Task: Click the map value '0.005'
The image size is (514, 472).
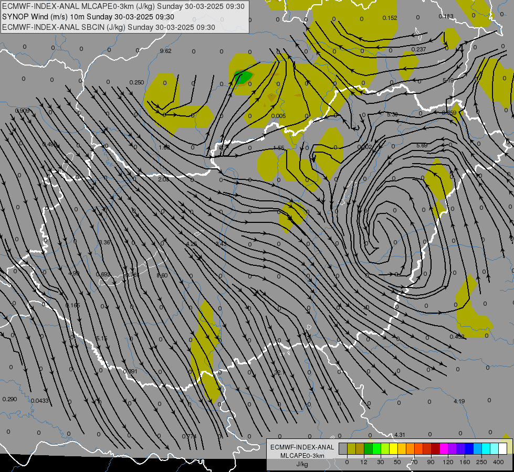Action: (x=279, y=116)
